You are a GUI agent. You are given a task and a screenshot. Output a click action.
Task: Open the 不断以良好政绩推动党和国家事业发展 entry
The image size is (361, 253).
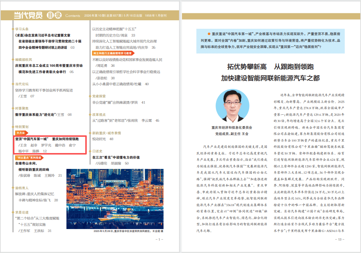(x=127, y=60)
